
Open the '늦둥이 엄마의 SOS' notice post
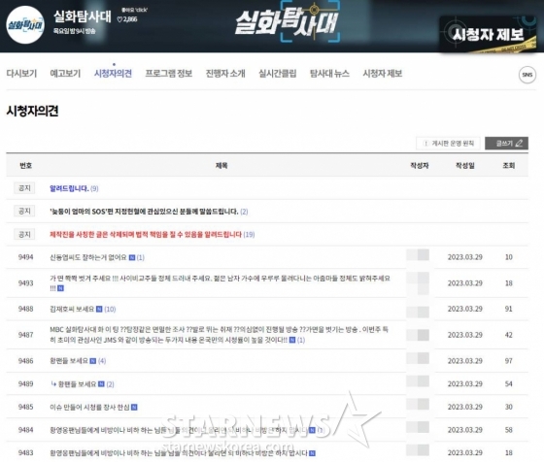coord(144,212)
